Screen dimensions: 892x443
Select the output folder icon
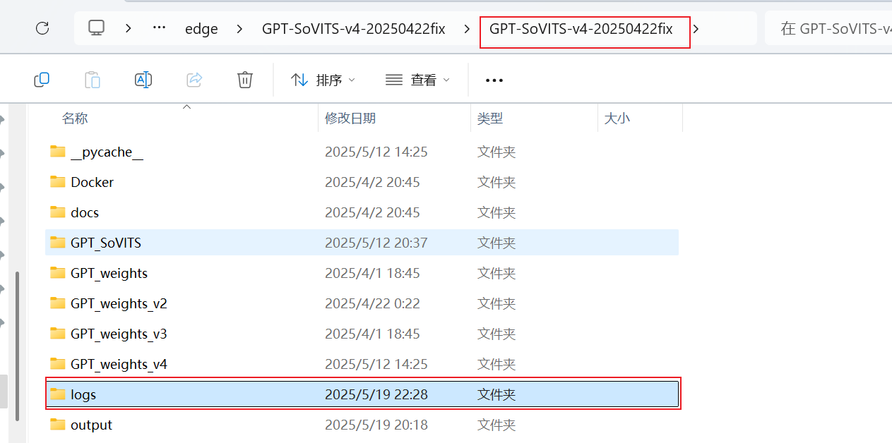point(58,424)
